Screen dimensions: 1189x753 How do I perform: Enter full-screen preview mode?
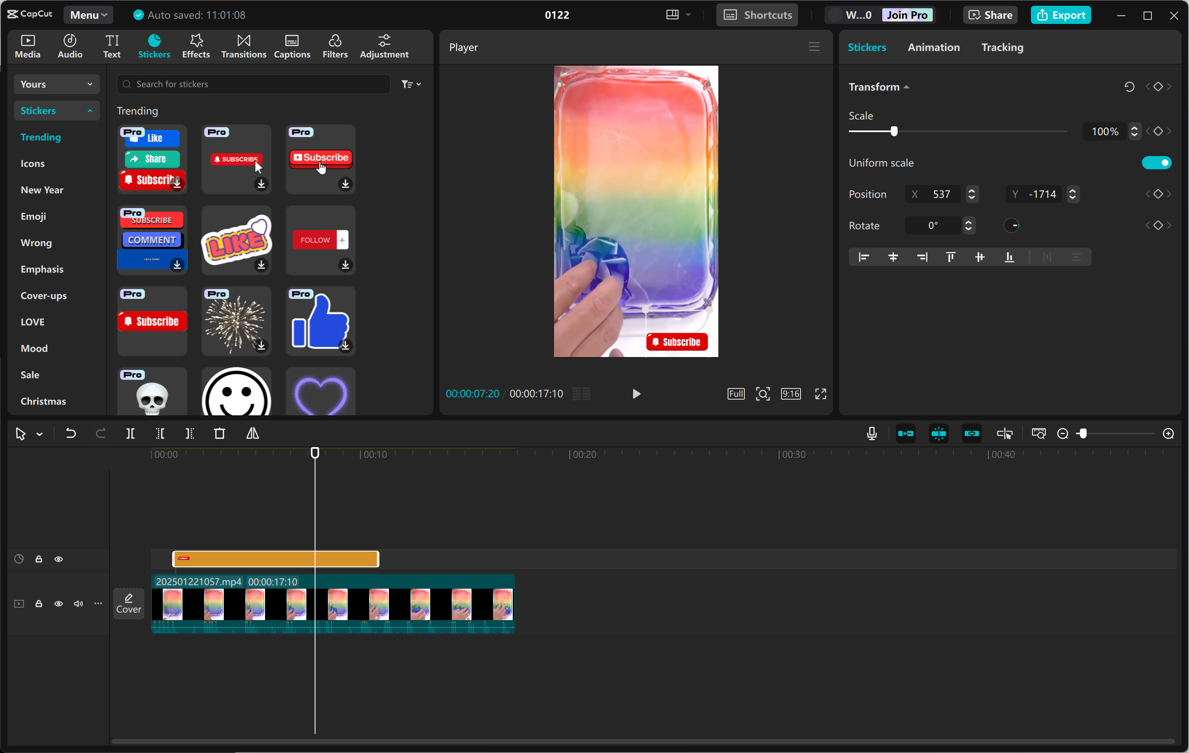coord(820,393)
